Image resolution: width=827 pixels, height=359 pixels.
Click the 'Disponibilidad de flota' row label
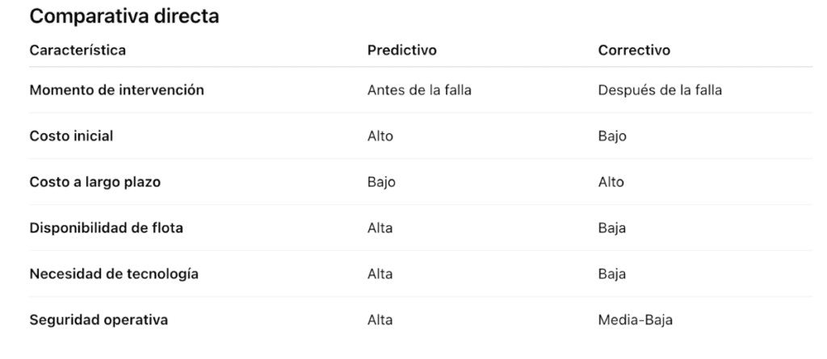[106, 228]
